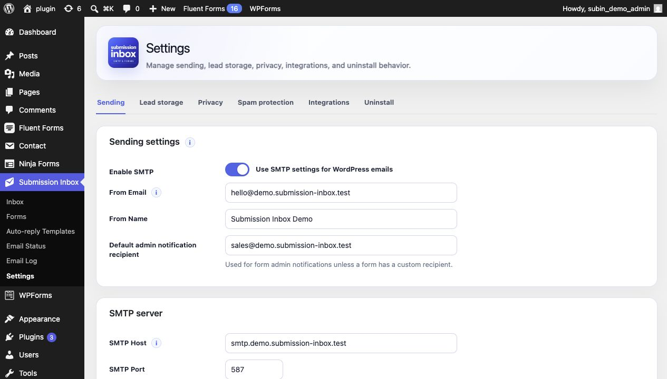Click the home icon beside 'plugin'
The image size is (667, 379).
click(27, 8)
